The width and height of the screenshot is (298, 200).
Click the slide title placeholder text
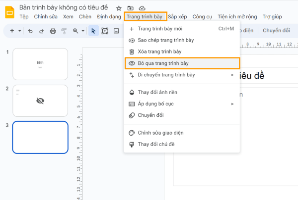coord(252,76)
